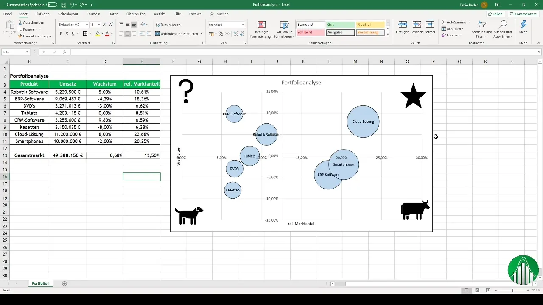This screenshot has height=305, width=543.
Task: Apply the Berechnung cell style
Action: (x=370, y=32)
